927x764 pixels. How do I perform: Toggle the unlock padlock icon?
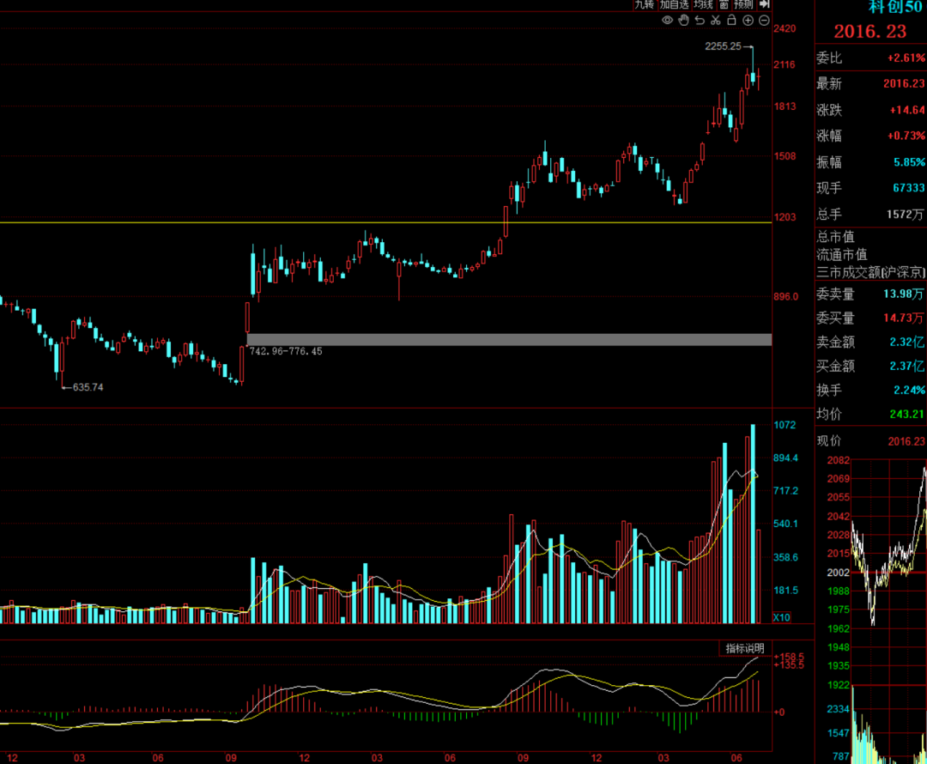coord(731,21)
